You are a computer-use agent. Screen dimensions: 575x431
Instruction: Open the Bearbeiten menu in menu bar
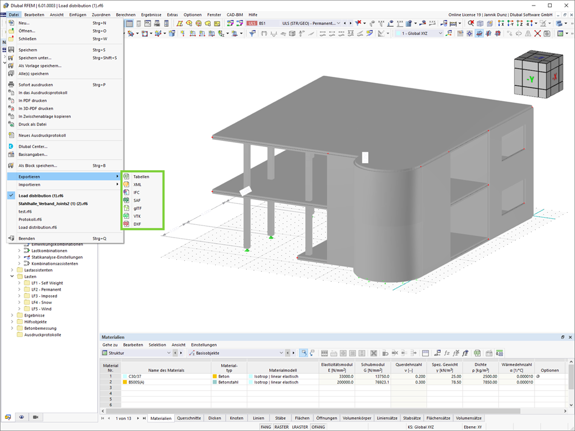click(x=34, y=15)
